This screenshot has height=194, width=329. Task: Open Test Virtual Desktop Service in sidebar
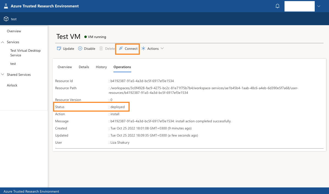pyautogui.click(x=25, y=53)
